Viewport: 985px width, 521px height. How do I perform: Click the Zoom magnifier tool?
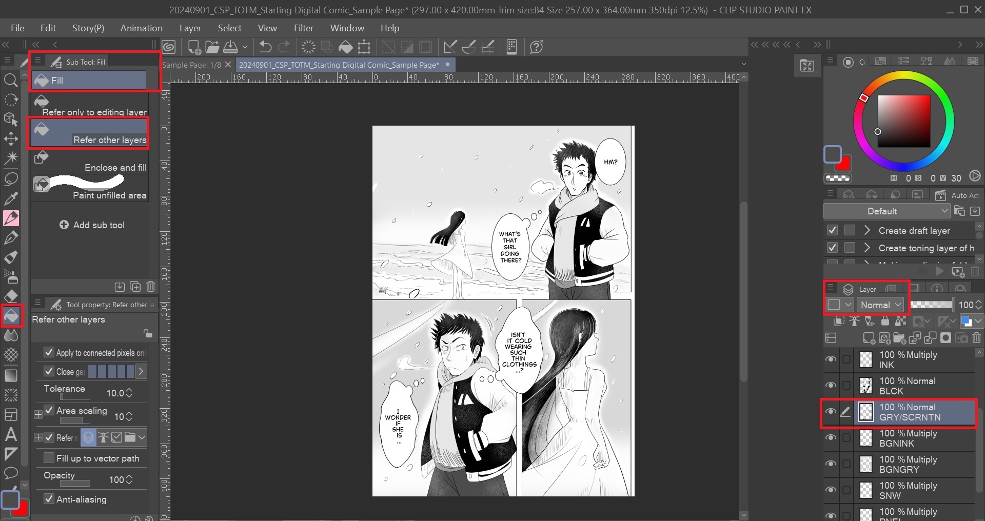[x=11, y=80]
